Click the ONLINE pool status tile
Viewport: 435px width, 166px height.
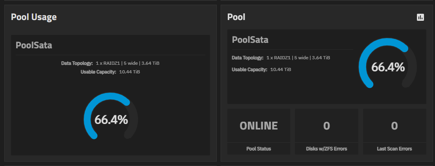pos(258,126)
